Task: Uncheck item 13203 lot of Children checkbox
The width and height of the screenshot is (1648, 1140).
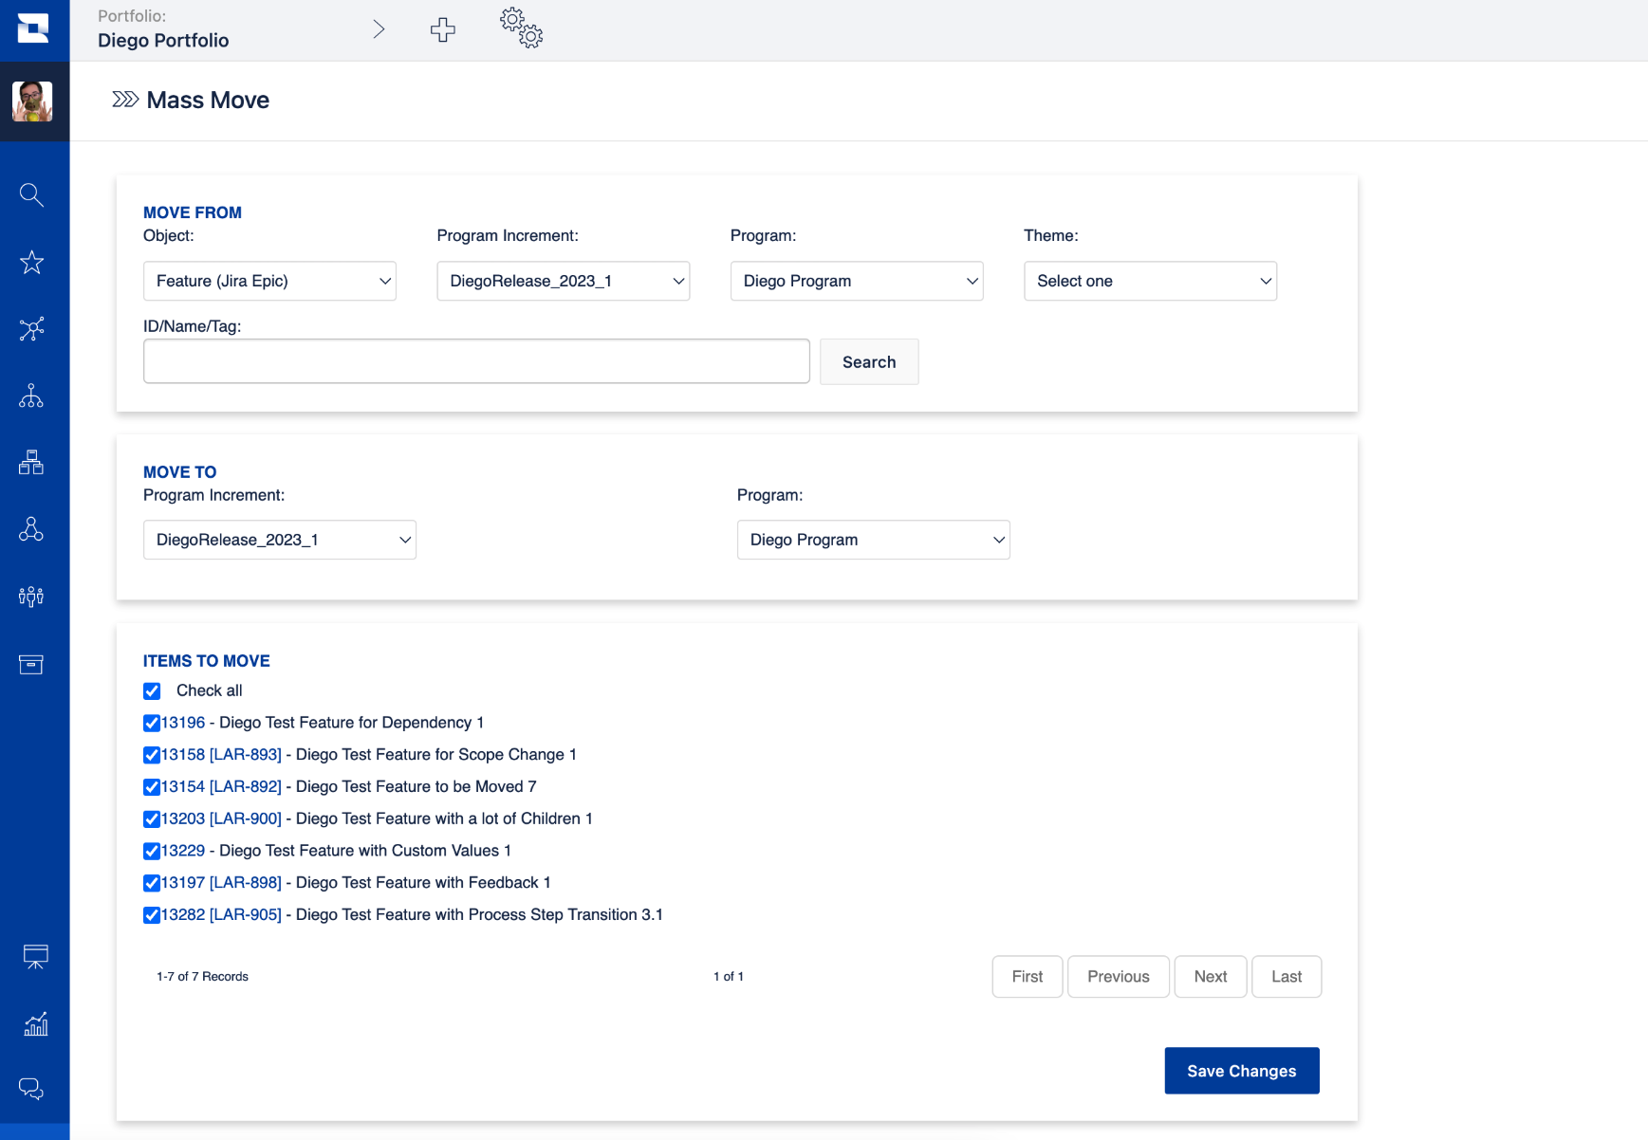Action: coord(152,818)
